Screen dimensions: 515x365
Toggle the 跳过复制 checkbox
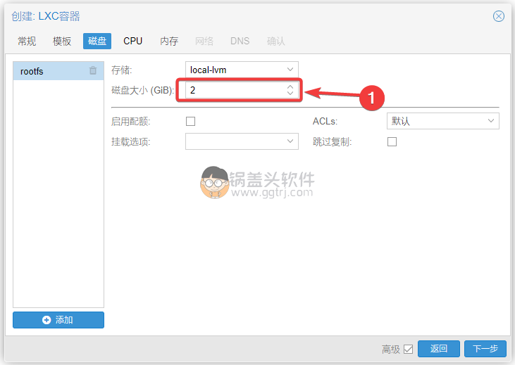click(x=392, y=141)
